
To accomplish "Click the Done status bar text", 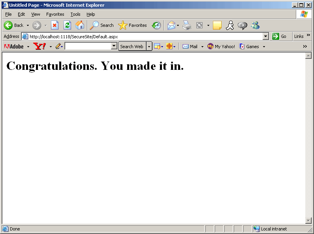I will (x=15, y=229).
